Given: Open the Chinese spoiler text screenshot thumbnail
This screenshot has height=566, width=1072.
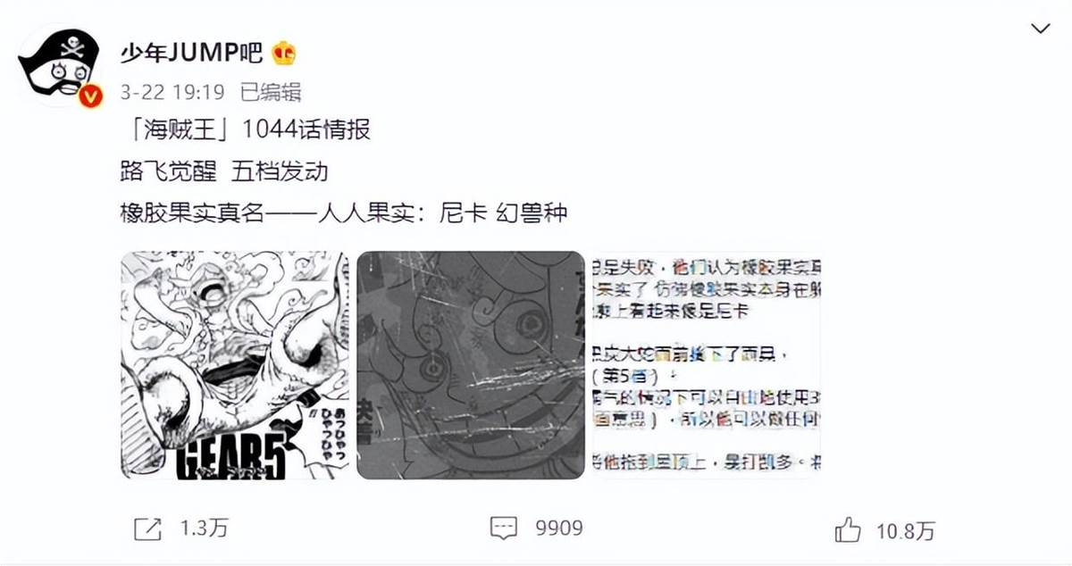Looking at the screenshot, I should coord(707,364).
